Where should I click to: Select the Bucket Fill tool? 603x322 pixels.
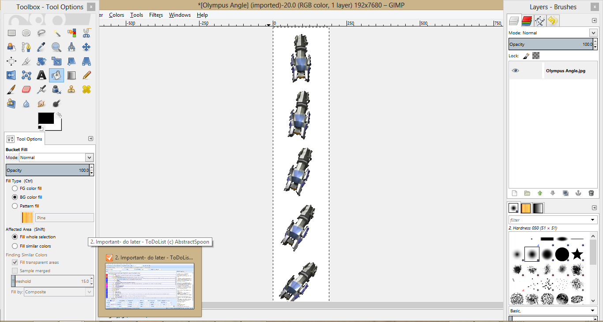[57, 75]
